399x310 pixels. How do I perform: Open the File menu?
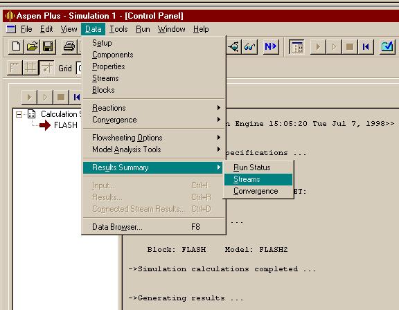[x=26, y=29]
